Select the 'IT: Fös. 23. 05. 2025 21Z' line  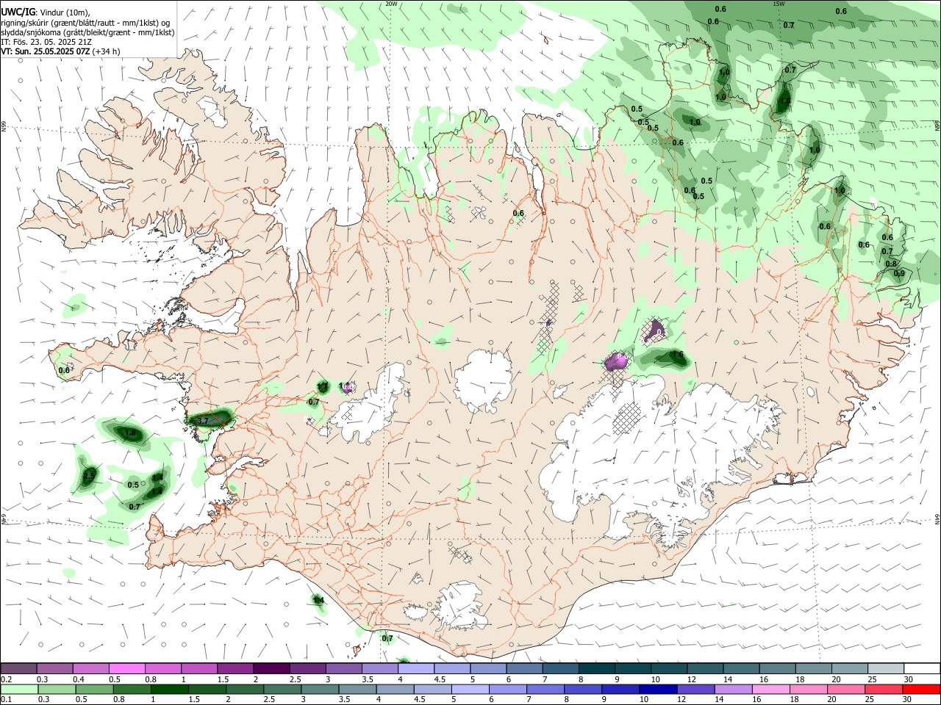coord(46,42)
